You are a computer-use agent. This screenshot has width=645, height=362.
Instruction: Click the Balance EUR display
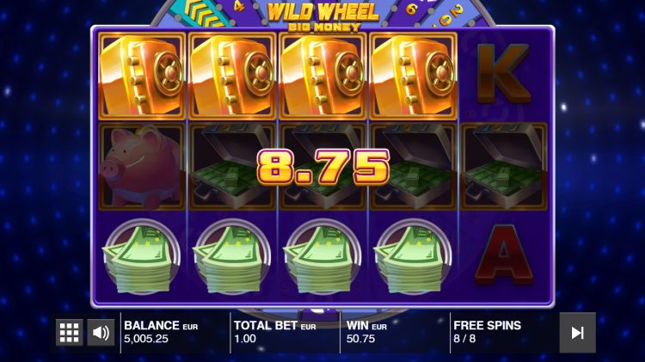point(161,332)
